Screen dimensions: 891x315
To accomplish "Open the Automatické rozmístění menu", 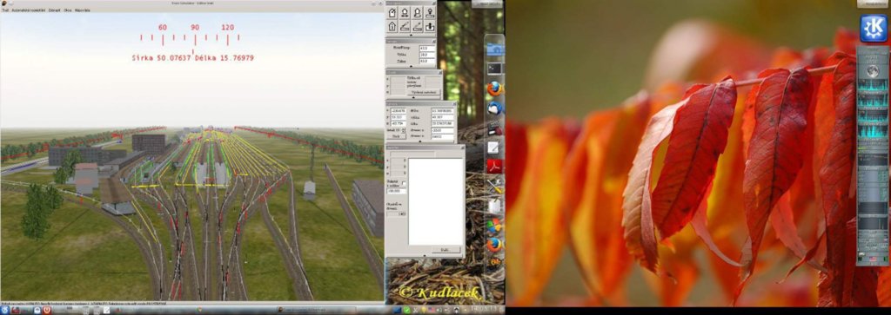I will click(x=29, y=10).
